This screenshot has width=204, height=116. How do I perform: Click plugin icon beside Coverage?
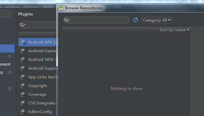[x=23, y=94]
